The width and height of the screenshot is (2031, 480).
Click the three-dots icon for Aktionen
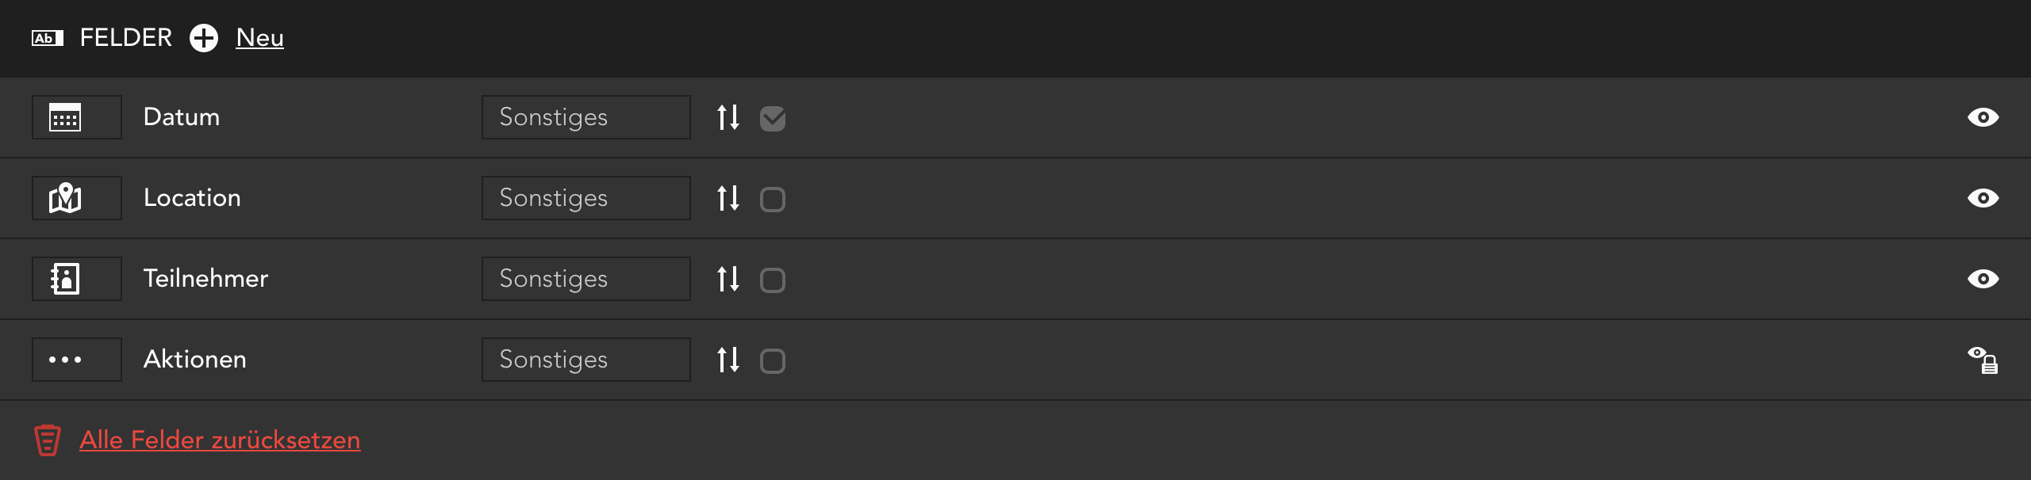65,360
